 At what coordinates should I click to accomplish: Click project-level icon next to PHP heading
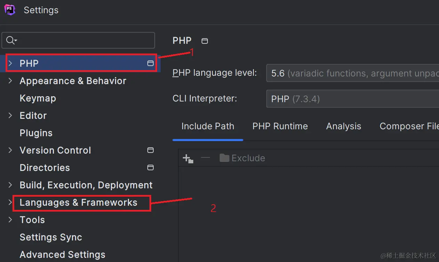click(205, 41)
